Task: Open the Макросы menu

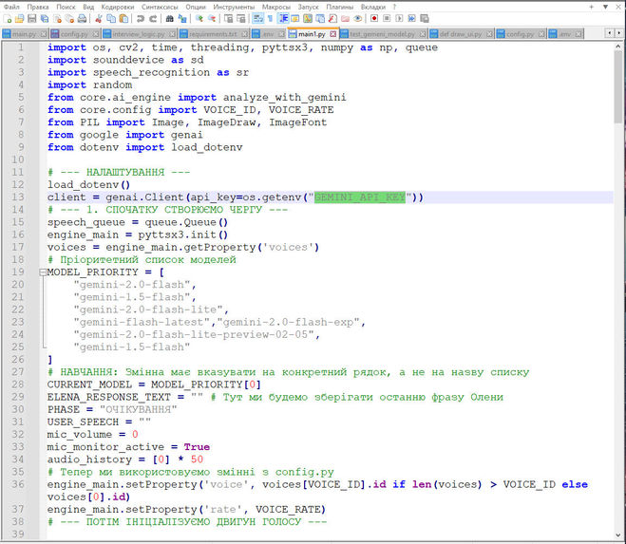Action: [276, 7]
